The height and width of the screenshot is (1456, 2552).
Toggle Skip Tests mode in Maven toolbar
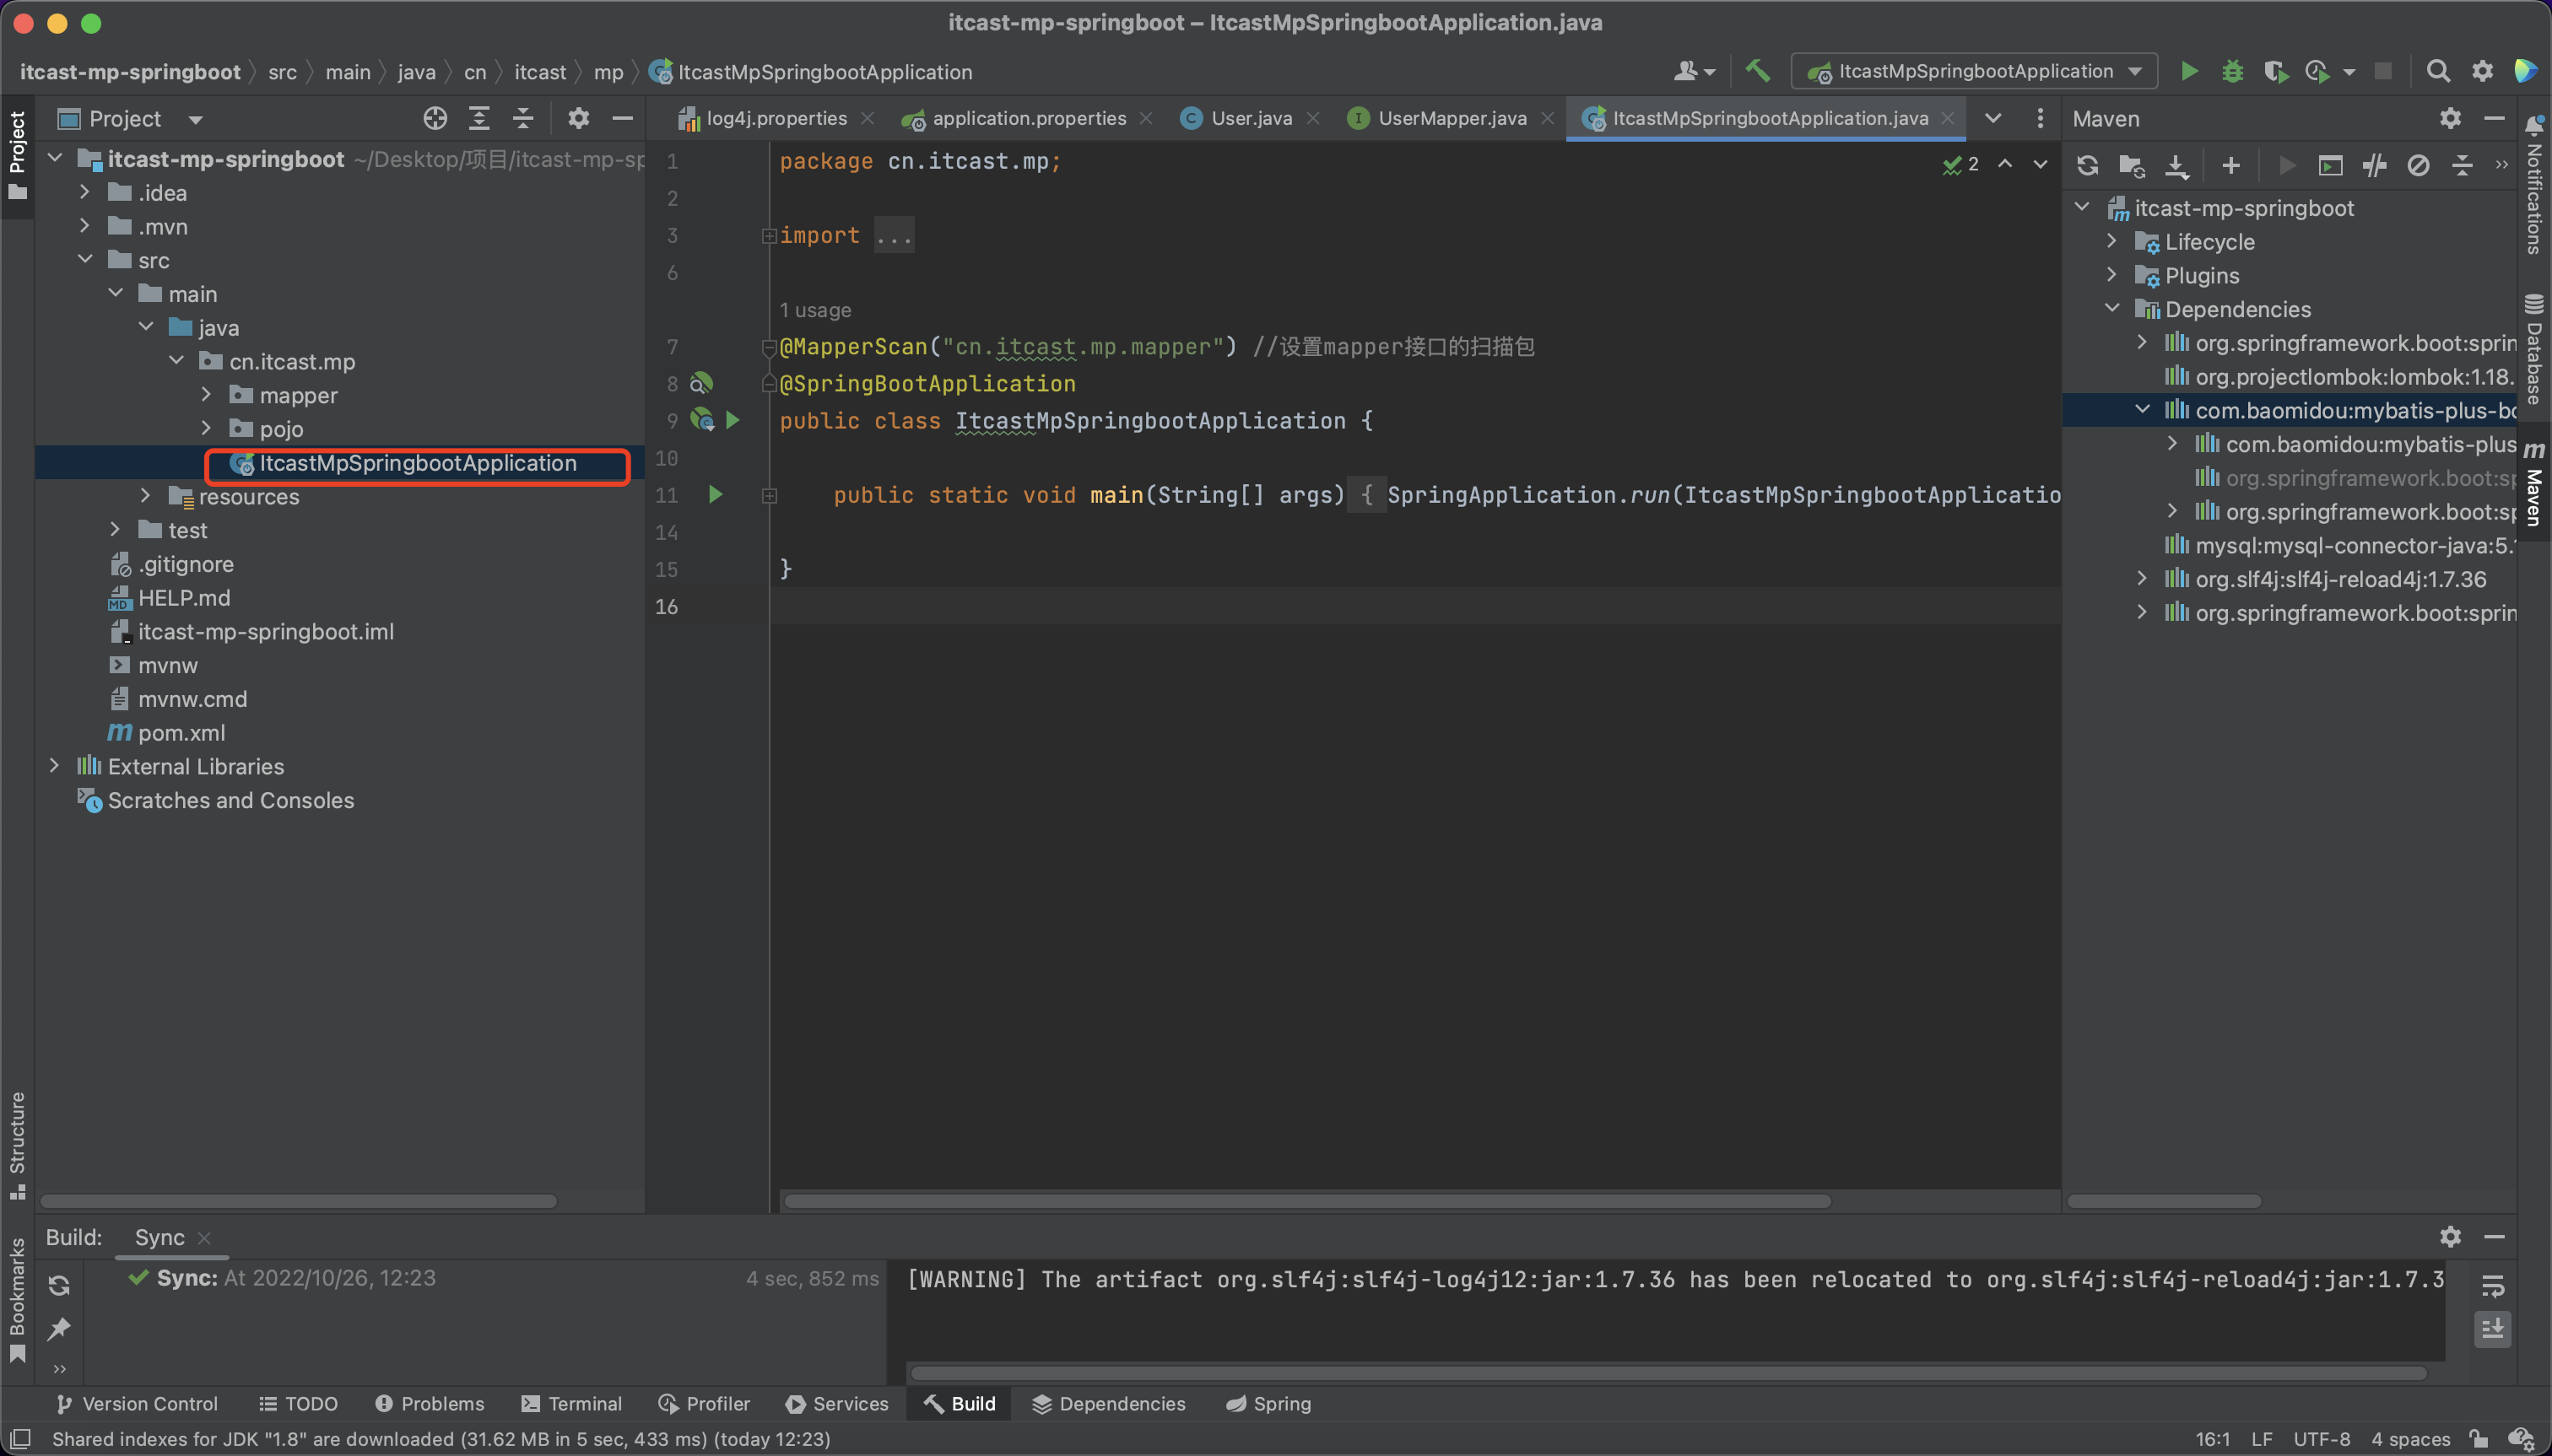coord(2418,166)
